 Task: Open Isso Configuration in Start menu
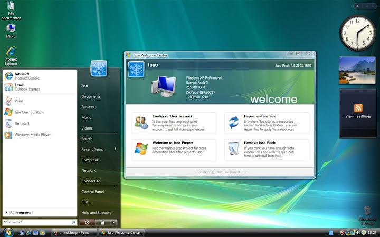pyautogui.click(x=29, y=112)
